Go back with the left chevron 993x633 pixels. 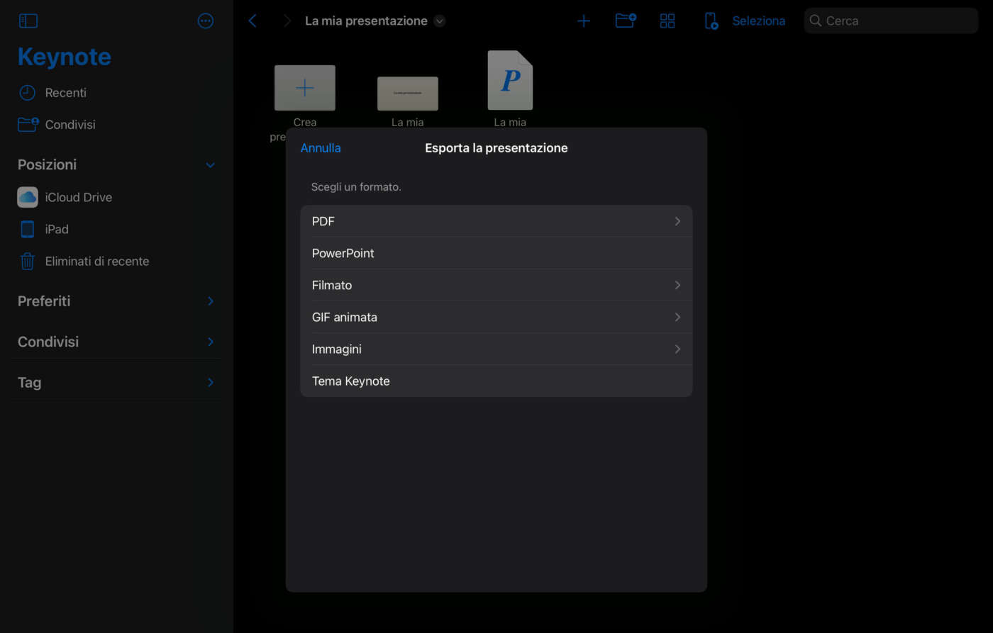tap(253, 21)
